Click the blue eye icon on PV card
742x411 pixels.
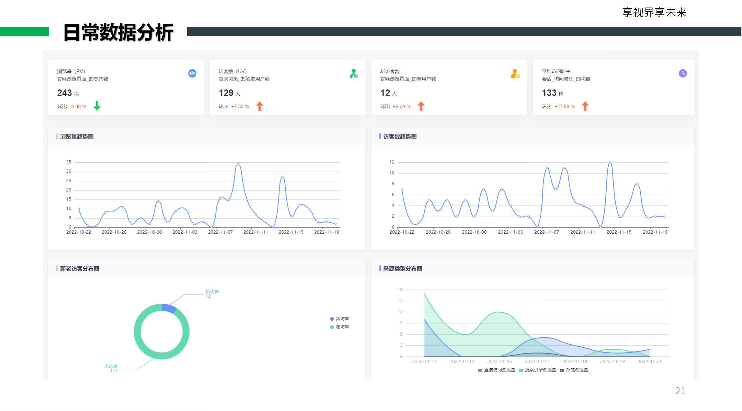tap(192, 73)
